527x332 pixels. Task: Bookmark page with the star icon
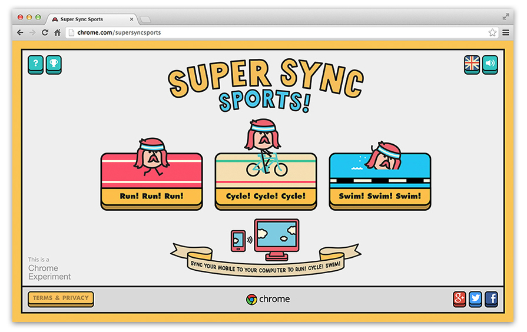[492, 32]
